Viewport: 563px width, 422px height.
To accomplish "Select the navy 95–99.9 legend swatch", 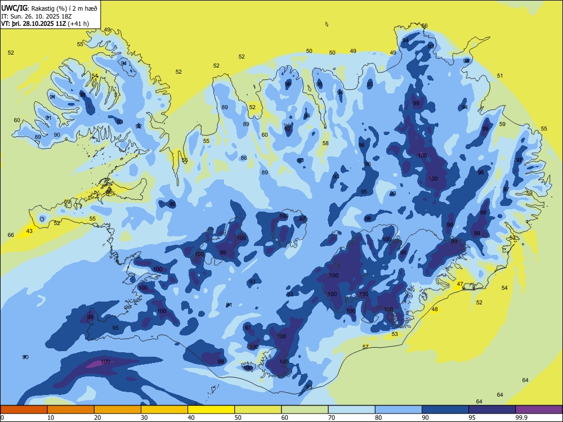I will (x=492, y=410).
